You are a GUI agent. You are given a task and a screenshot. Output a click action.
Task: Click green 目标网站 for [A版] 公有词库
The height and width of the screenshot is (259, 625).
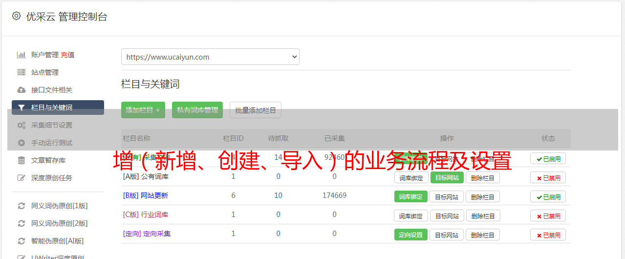[x=447, y=177]
